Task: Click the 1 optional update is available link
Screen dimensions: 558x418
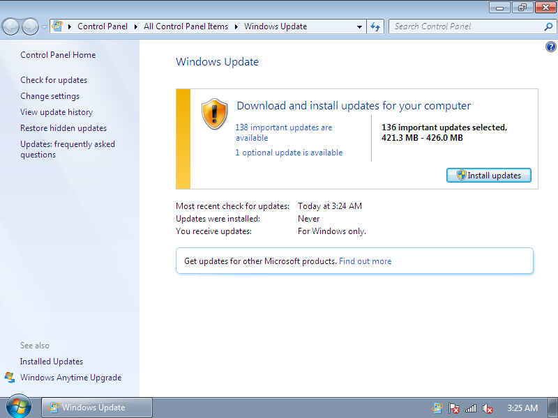Action: [x=289, y=153]
